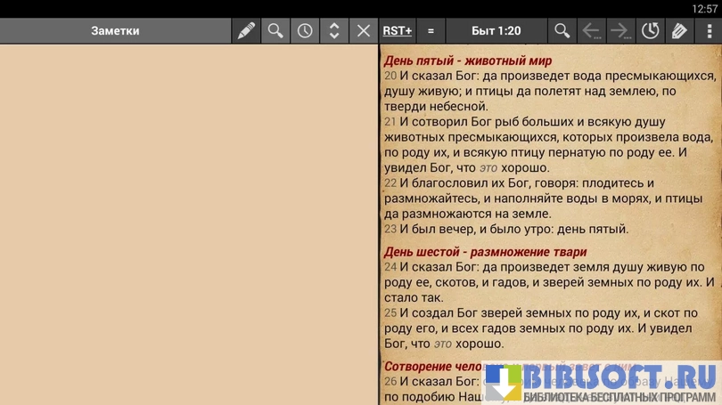Close the Заметки panel
The height and width of the screenshot is (405, 722).
point(364,30)
